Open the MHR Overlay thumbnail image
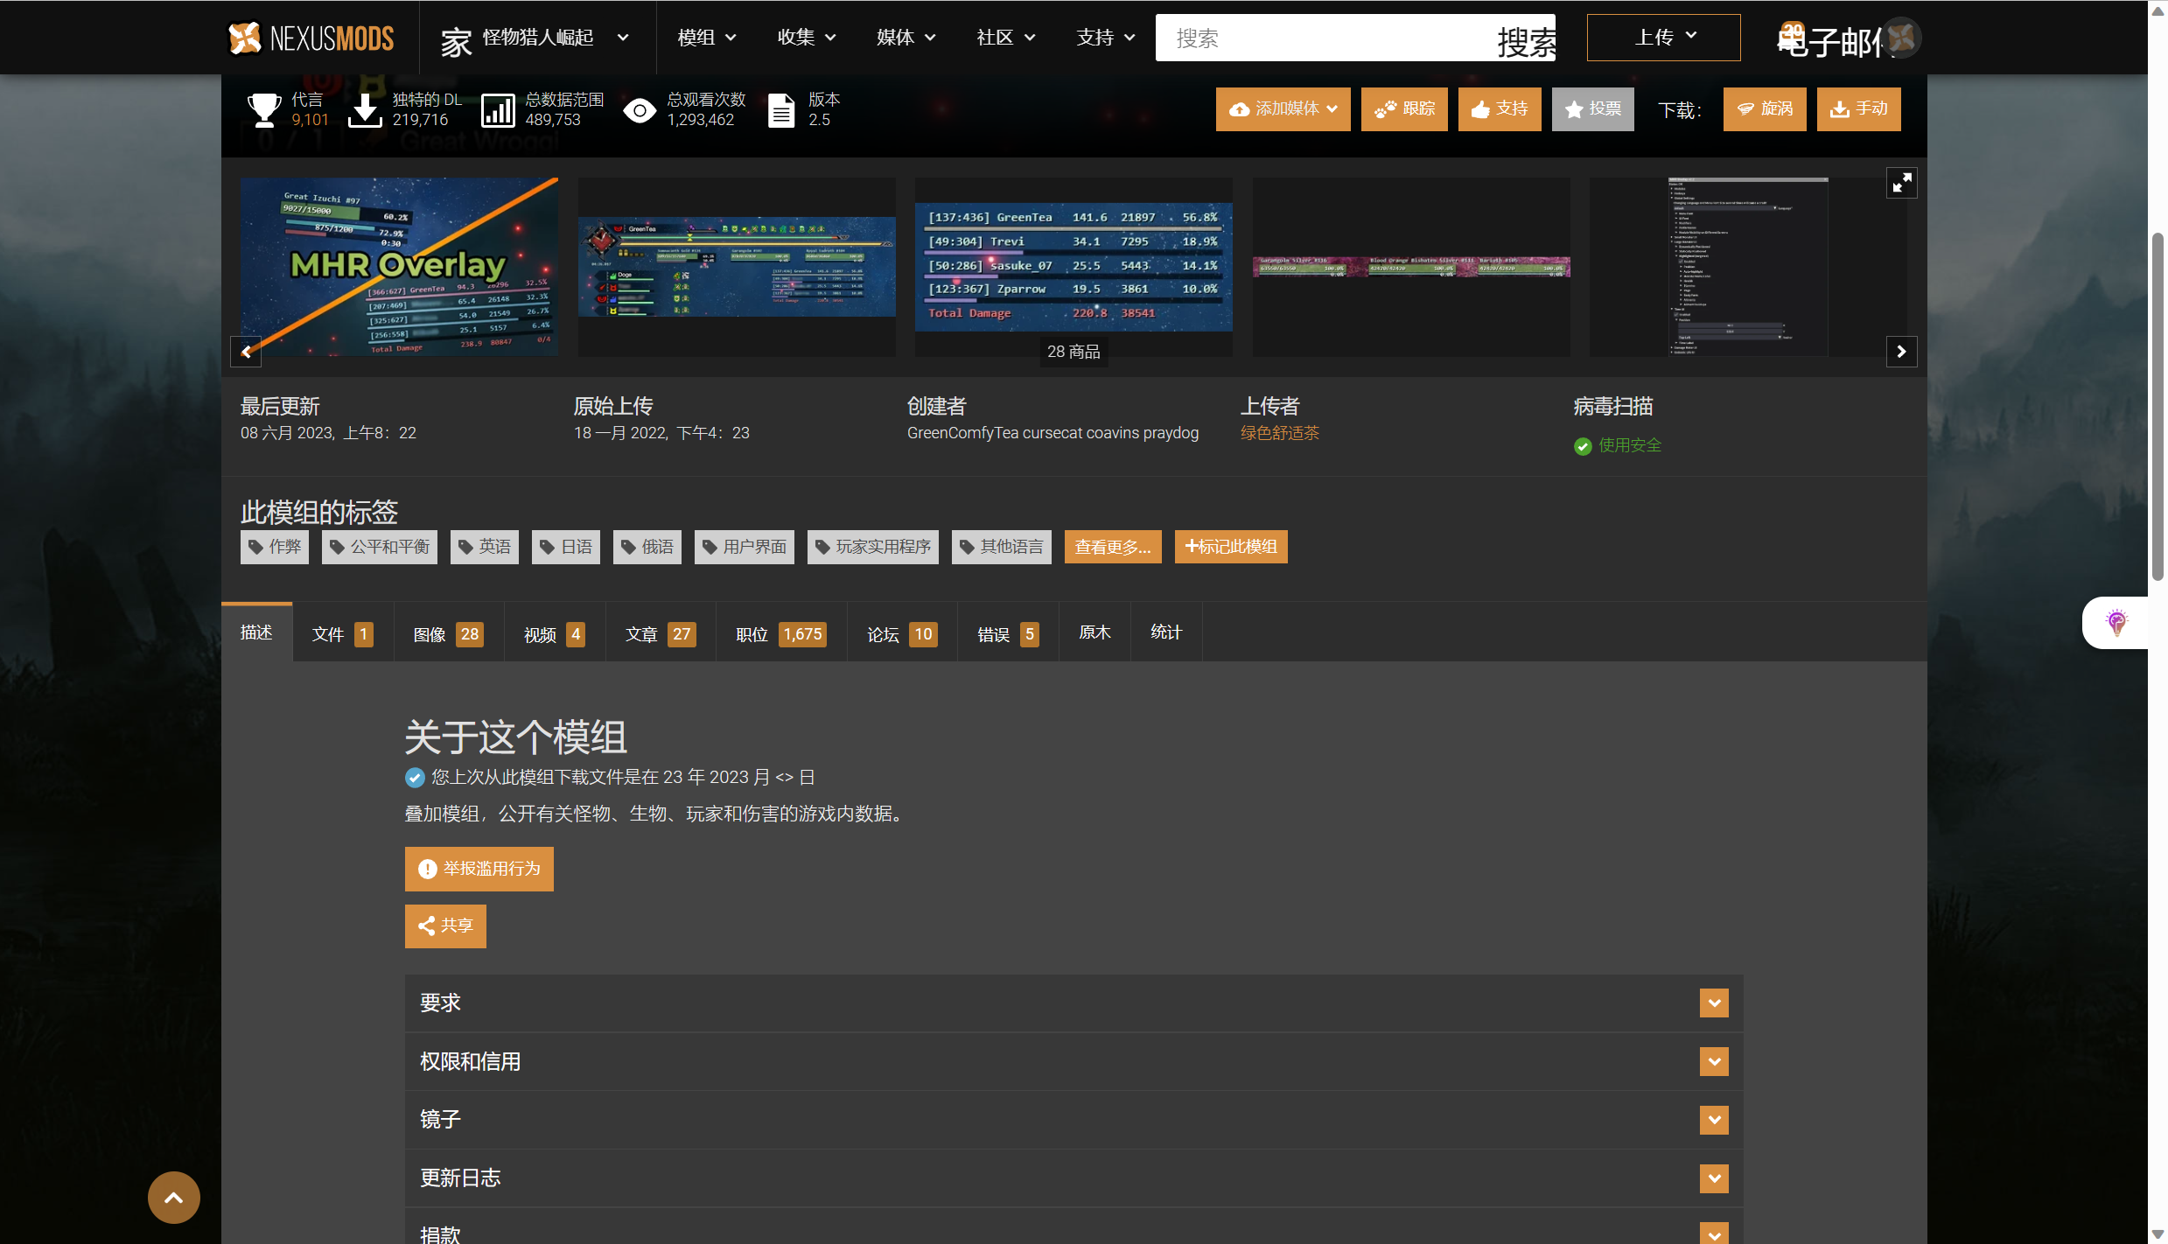The width and height of the screenshot is (2168, 1244). tap(399, 267)
